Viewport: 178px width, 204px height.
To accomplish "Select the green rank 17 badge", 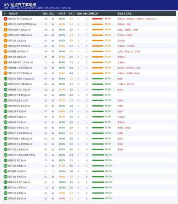I will pyautogui.click(x=5, y=106).
